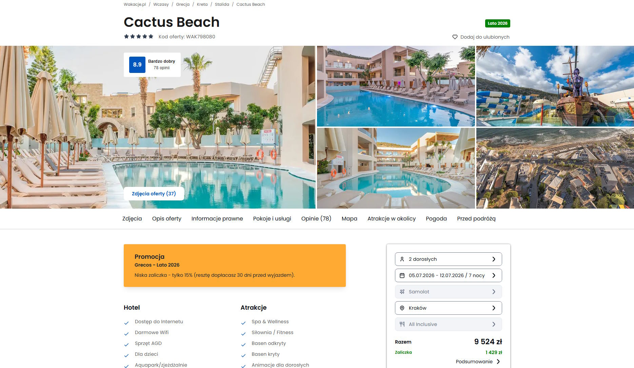View the aerial coastline photo thumbnail

[x=555, y=168]
